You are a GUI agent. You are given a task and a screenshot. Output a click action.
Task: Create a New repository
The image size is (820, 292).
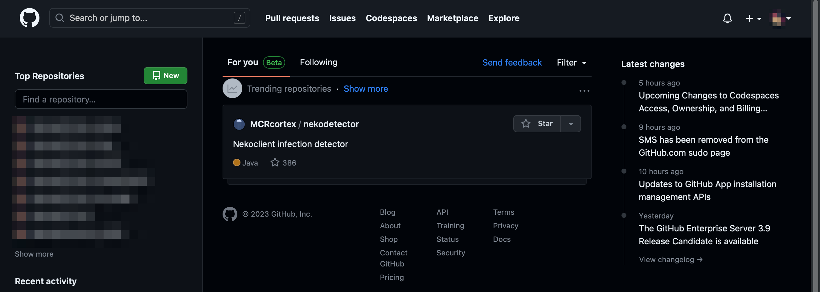(165, 76)
